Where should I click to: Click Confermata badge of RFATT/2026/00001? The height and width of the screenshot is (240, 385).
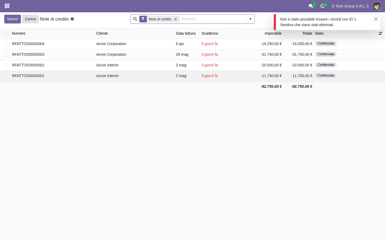tap(326, 75)
